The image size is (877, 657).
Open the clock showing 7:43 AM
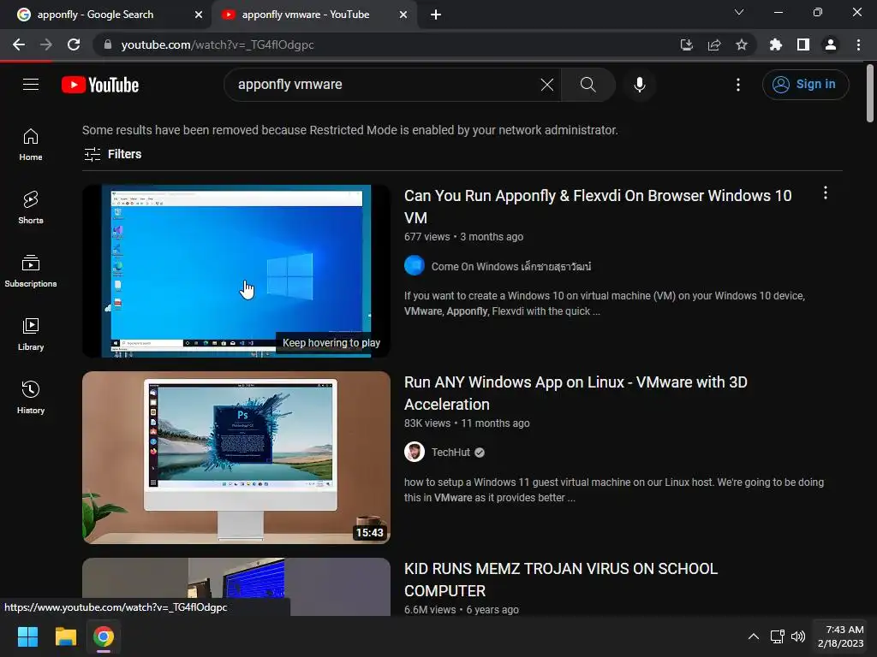(840, 636)
